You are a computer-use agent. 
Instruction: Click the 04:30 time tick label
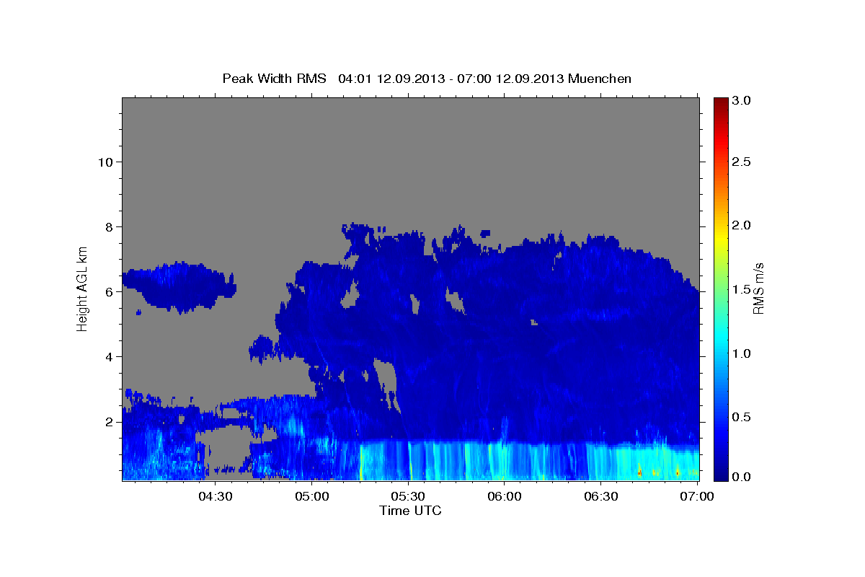[216, 496]
